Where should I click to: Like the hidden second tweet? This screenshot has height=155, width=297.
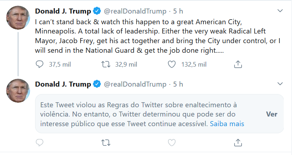[172, 143]
